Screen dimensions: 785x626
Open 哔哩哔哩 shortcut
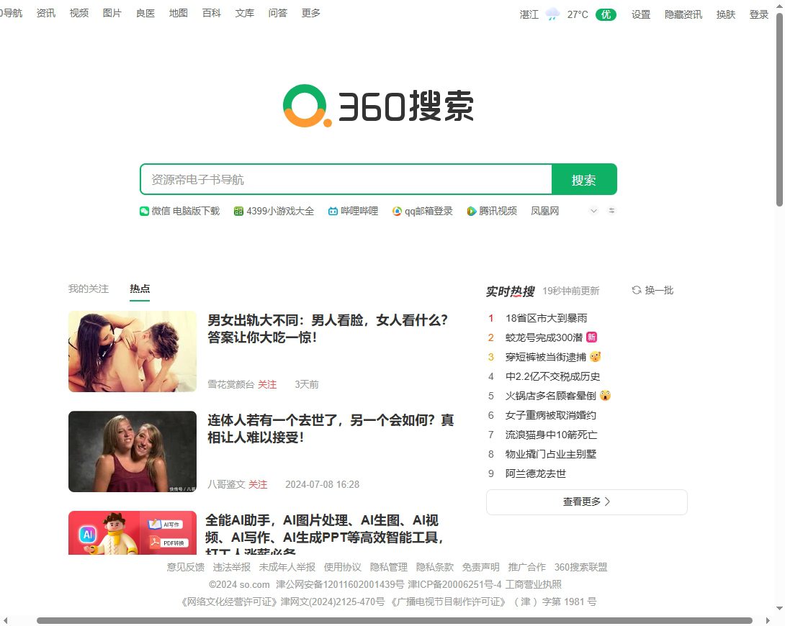(x=353, y=211)
